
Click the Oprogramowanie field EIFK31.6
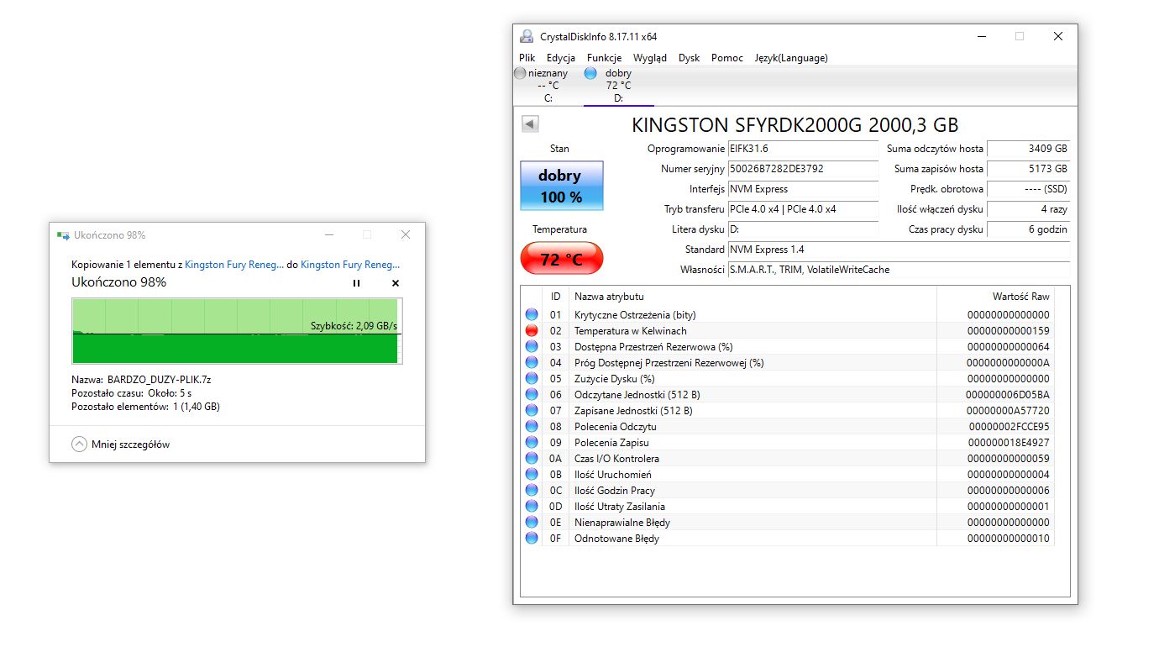coord(802,149)
